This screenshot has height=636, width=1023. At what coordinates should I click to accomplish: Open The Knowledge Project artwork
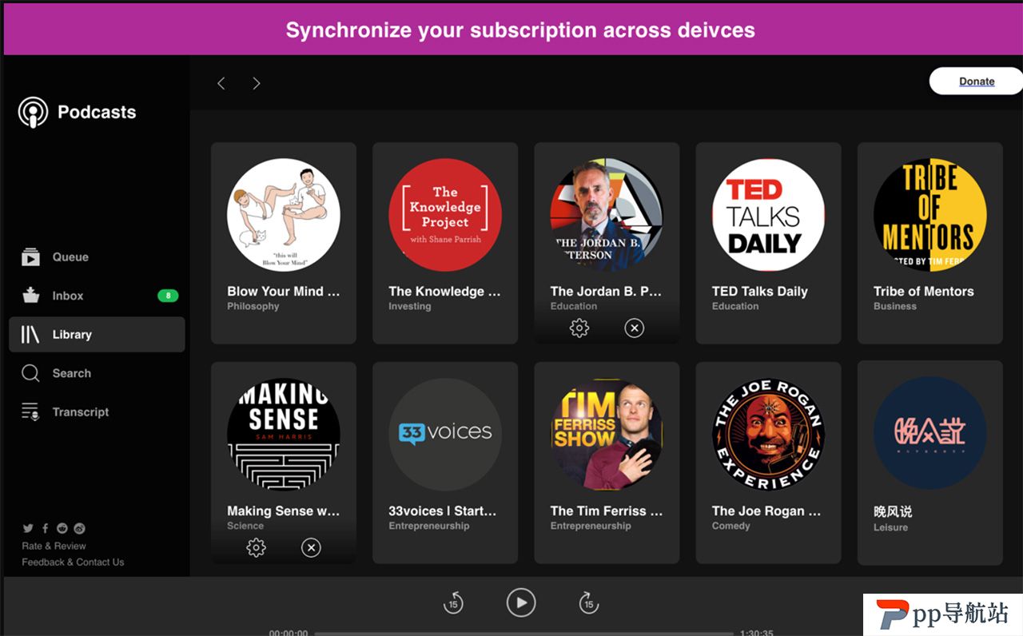pyautogui.click(x=445, y=215)
